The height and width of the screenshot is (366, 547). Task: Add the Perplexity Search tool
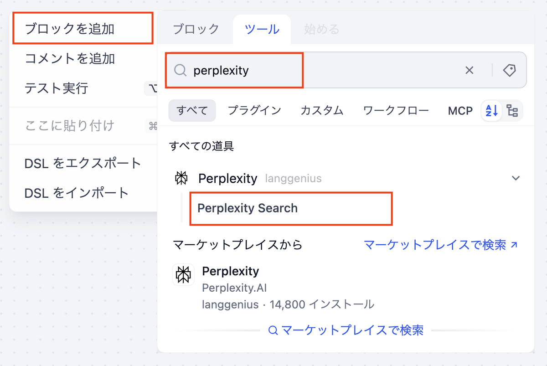click(248, 208)
